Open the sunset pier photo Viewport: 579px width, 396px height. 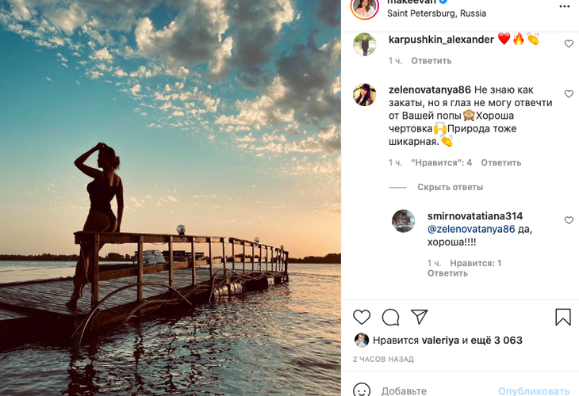pyautogui.click(x=171, y=198)
